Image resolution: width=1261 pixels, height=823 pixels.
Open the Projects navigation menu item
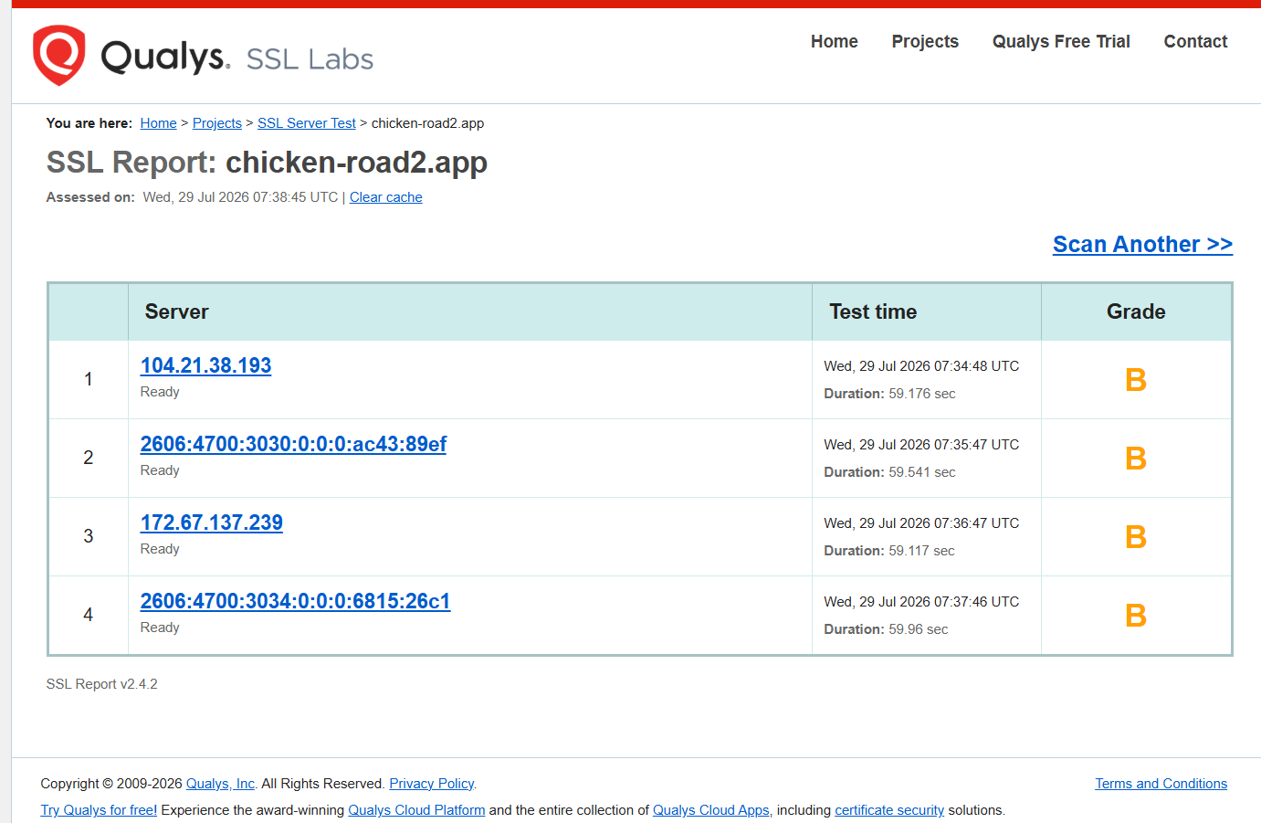[925, 41]
